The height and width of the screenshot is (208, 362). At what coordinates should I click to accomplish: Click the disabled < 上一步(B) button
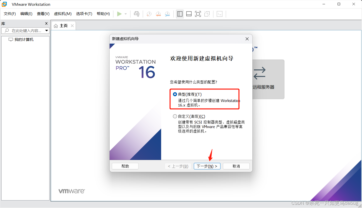(x=178, y=166)
